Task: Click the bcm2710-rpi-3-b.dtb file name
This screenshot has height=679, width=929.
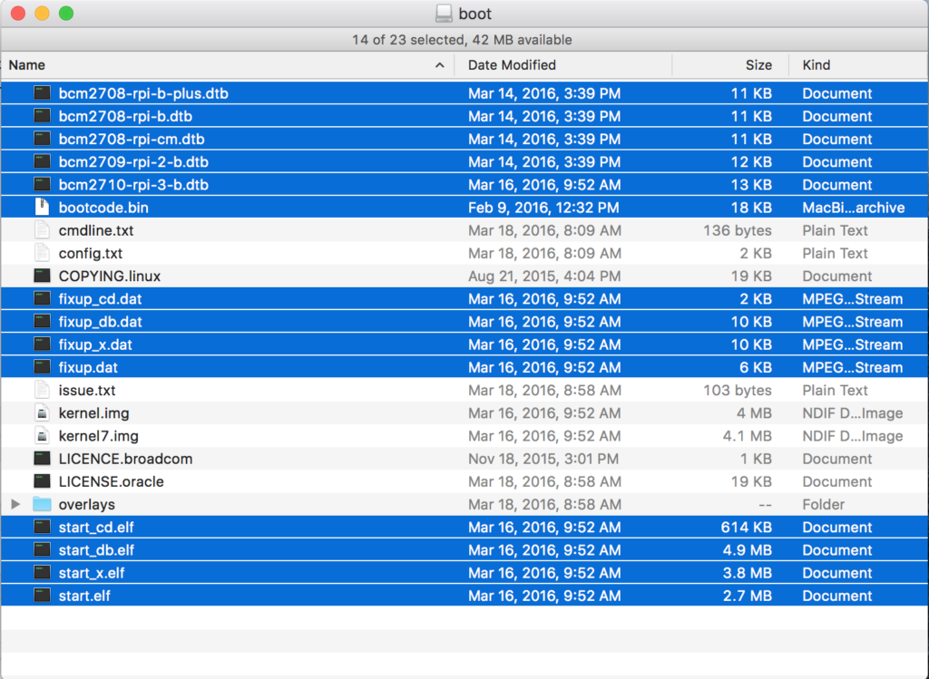Action: click(x=133, y=185)
